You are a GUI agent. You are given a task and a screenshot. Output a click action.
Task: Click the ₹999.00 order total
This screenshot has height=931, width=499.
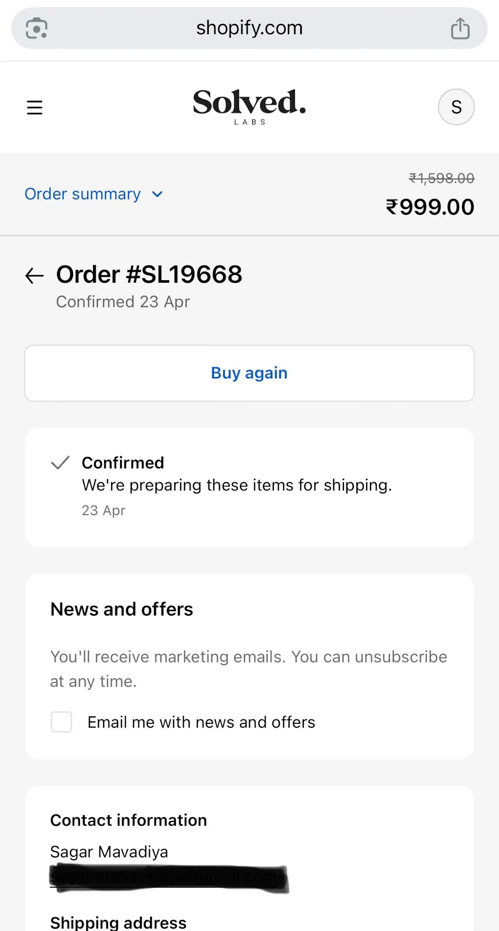(430, 207)
